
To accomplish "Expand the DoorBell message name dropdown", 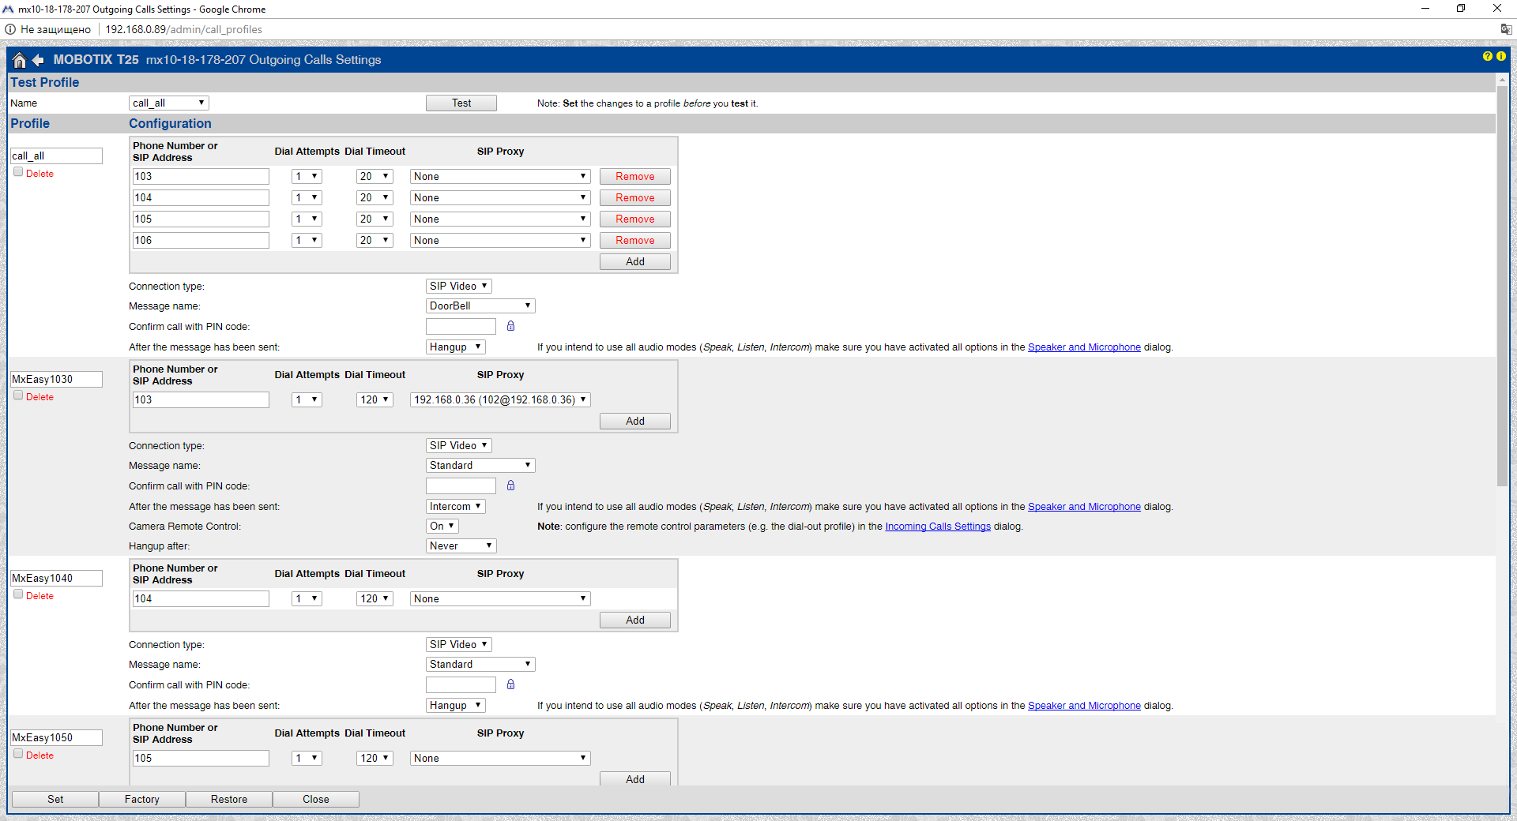I will pyautogui.click(x=480, y=306).
